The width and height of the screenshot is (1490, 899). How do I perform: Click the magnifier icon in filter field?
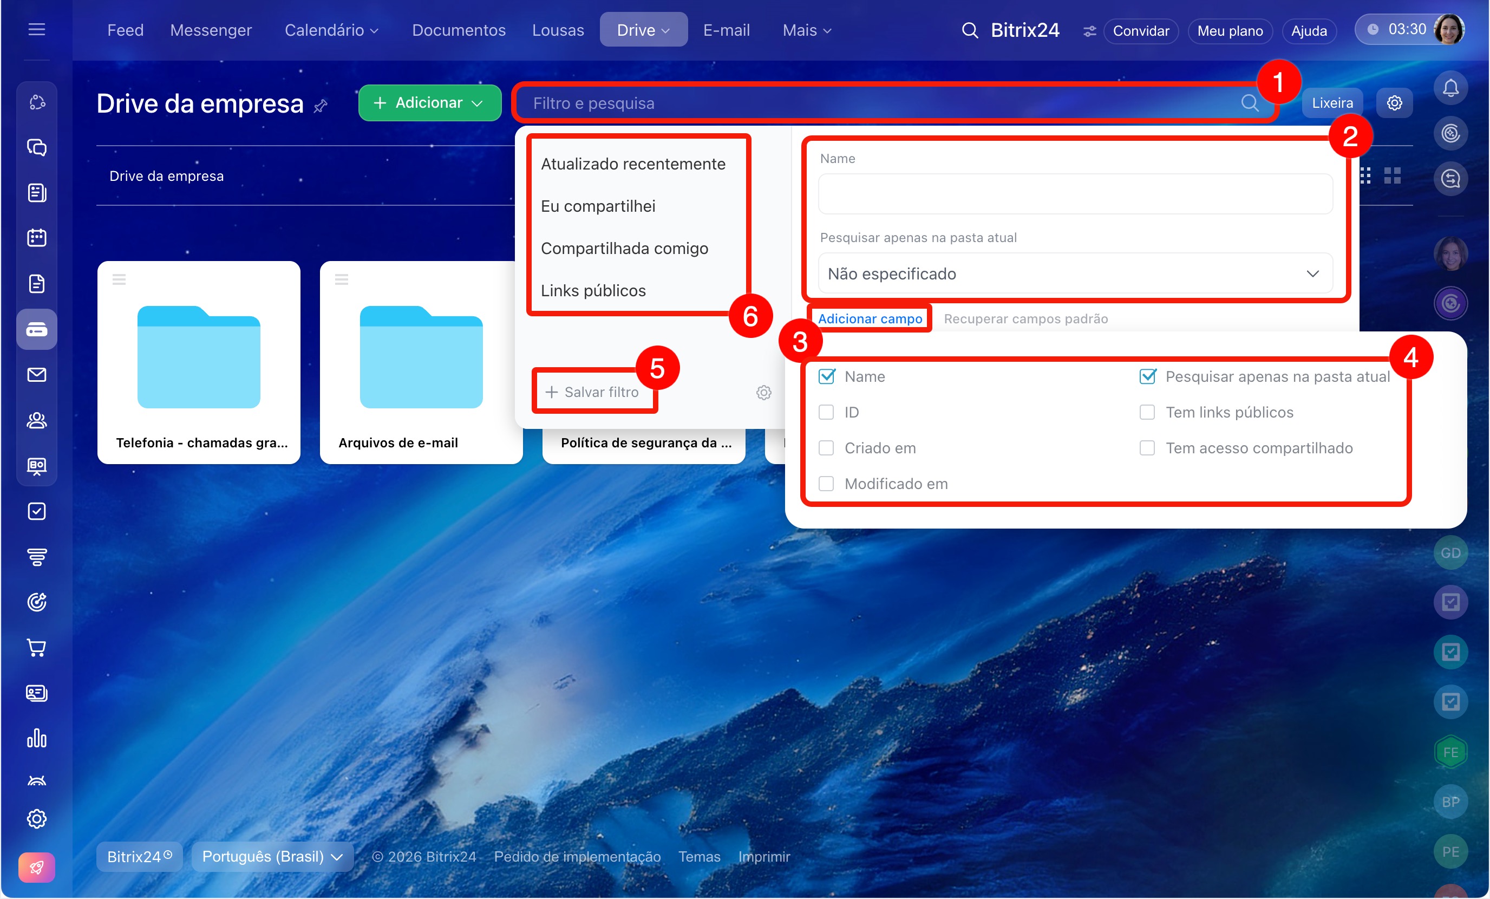(x=1249, y=103)
